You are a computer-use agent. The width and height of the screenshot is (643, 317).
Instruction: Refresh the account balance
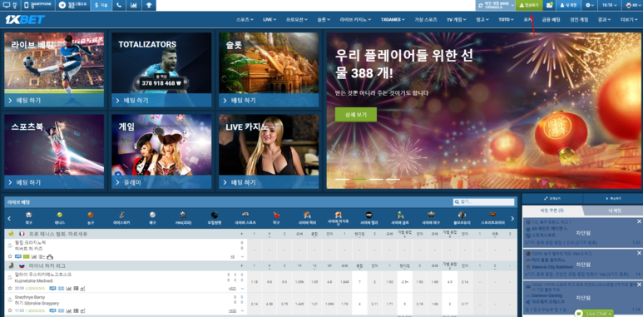480,5
